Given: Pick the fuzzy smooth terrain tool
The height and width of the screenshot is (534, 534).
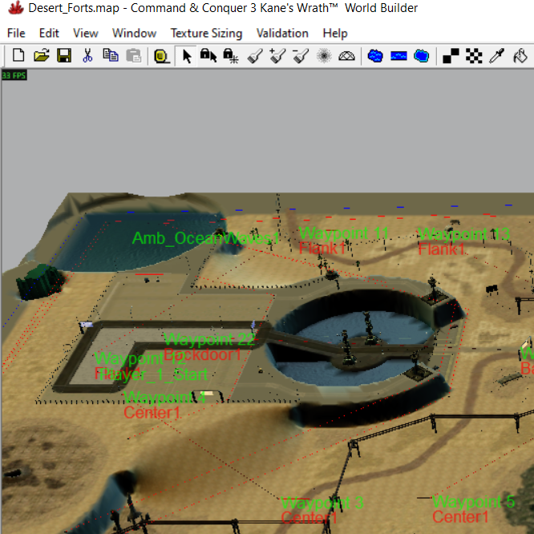Looking at the screenshot, I should 324,55.
